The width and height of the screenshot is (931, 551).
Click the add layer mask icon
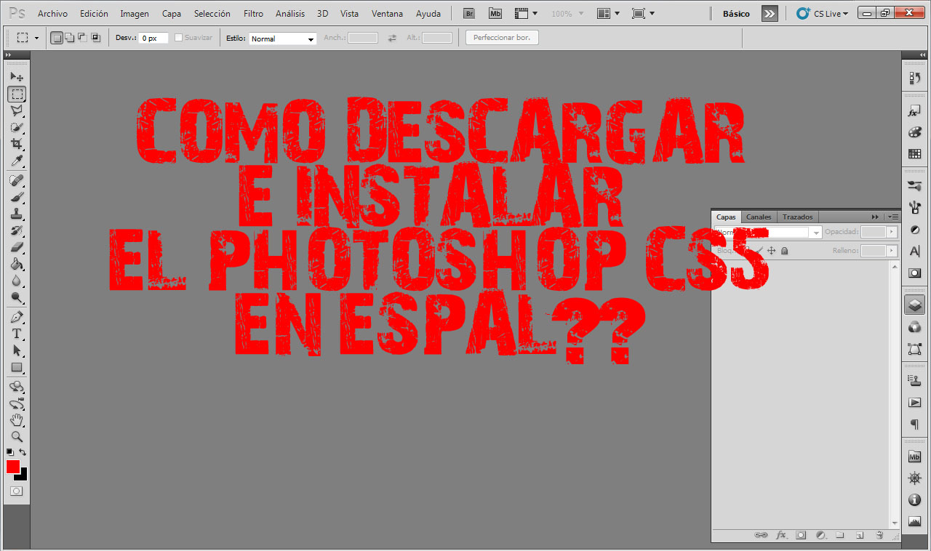801,535
